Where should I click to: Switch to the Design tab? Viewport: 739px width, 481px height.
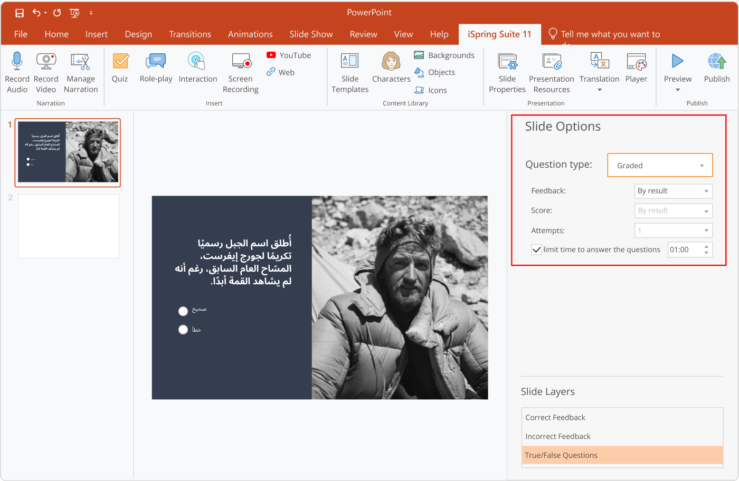coord(138,34)
